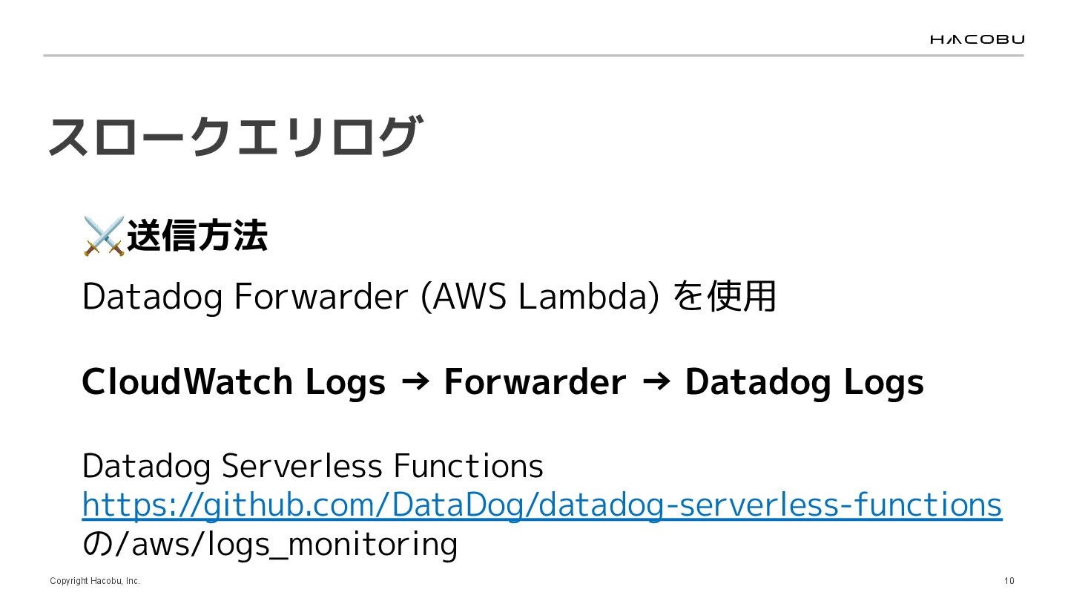Image resolution: width=1068 pixels, height=601 pixels.
Task: Click the Copyright Hacobu, Inc. footer
Action: click(x=95, y=581)
